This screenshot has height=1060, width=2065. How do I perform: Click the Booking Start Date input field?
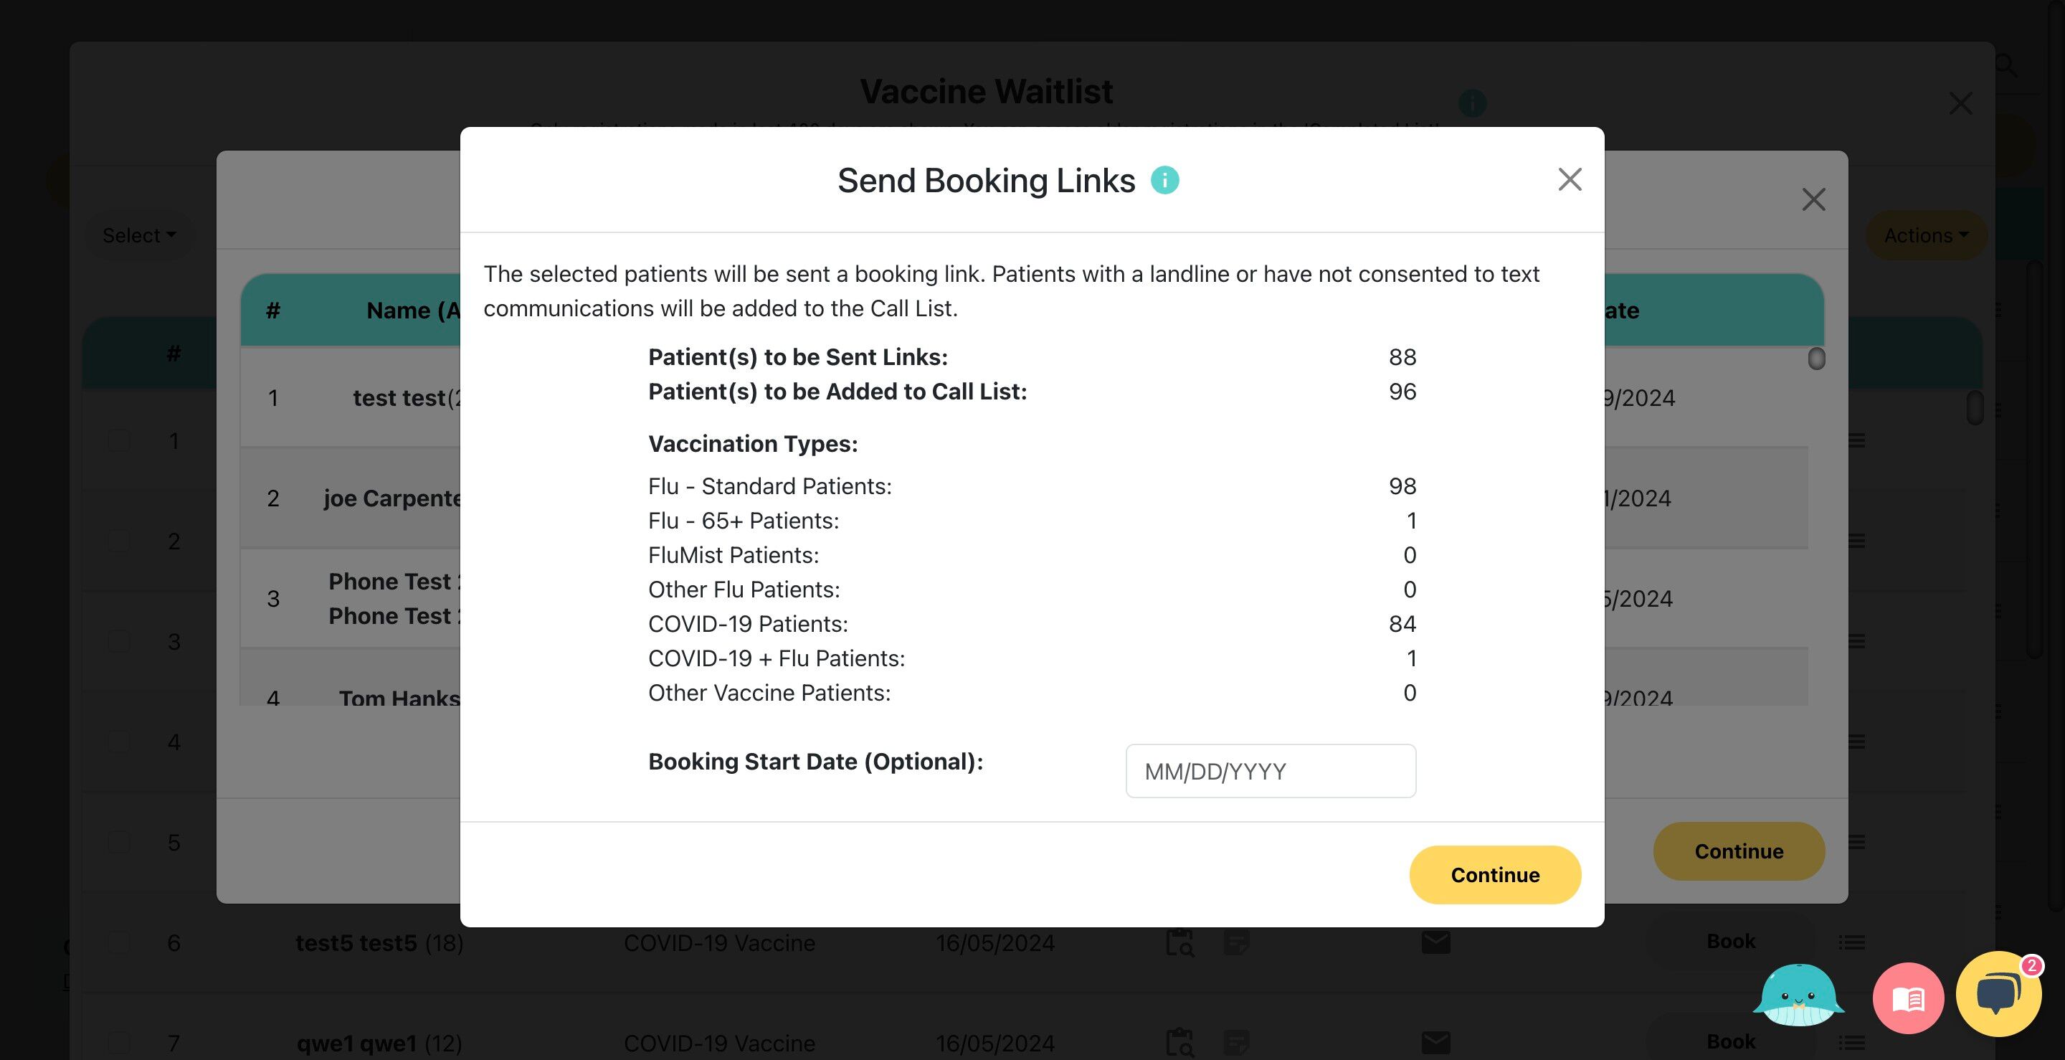coord(1271,770)
